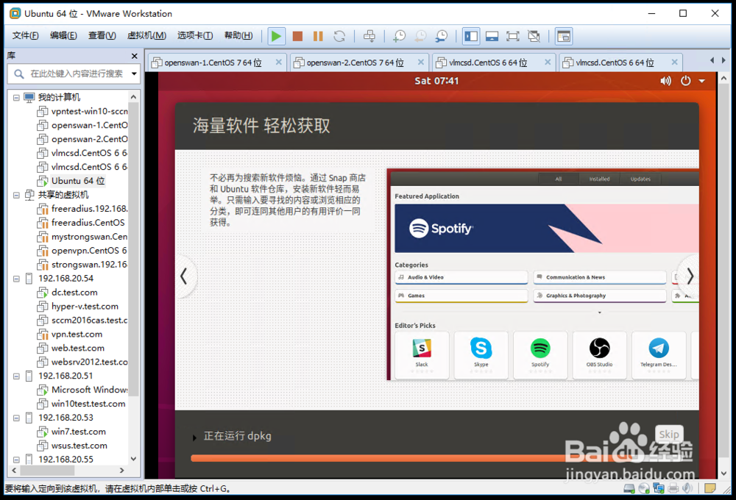Close the openswan-1.CentOS 7 tab
The height and width of the screenshot is (500, 736).
(x=278, y=62)
